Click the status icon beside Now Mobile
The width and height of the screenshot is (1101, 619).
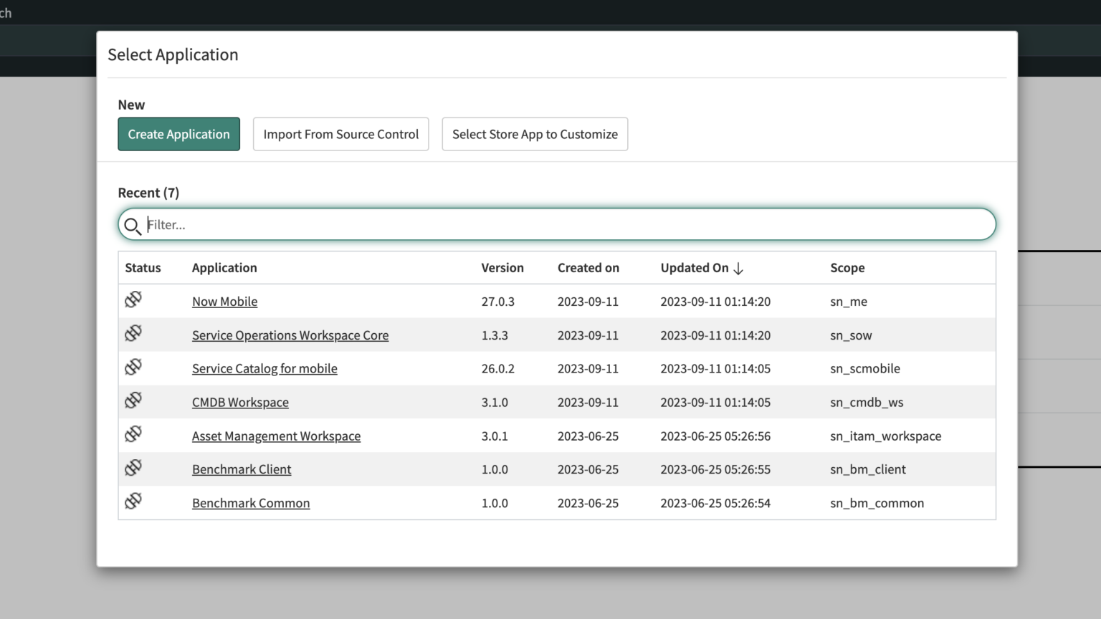coord(133,299)
